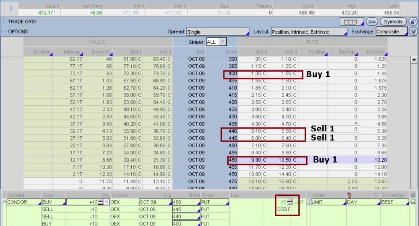Click the price stepper beside .15
Image resolution: width=419 pixels, height=226 pixels.
coord(290,202)
